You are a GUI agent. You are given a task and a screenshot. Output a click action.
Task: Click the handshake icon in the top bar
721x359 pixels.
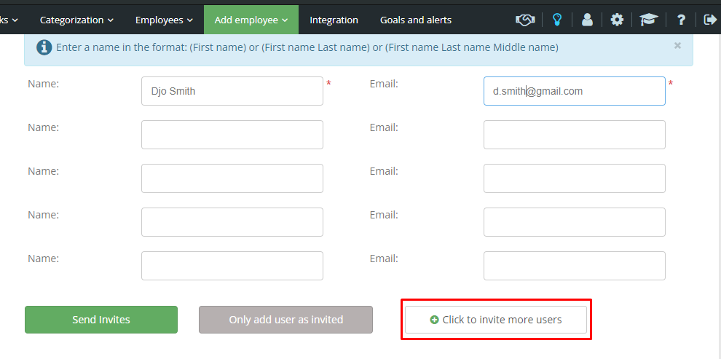point(525,20)
